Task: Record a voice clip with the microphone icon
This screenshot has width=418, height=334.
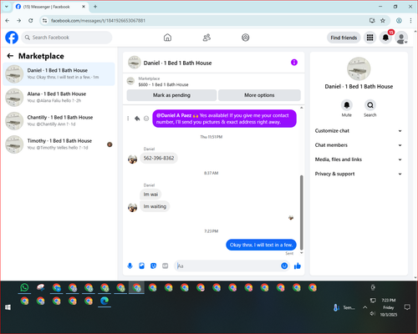Action: point(130,266)
